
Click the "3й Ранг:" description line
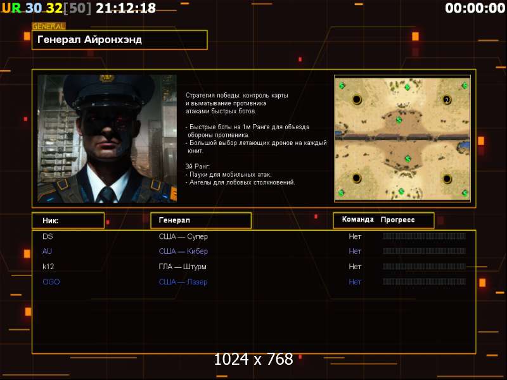198,167
